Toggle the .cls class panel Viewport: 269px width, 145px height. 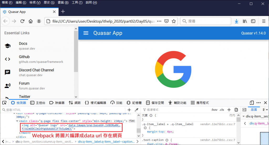coord(222,110)
